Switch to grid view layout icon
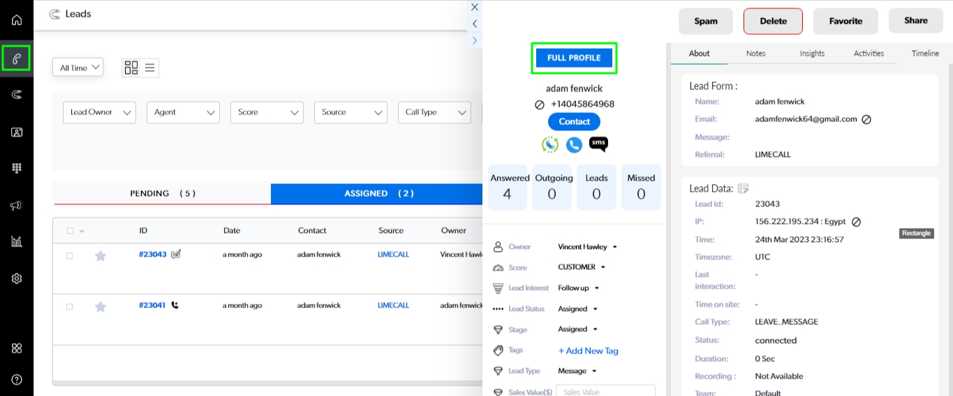 tap(131, 68)
